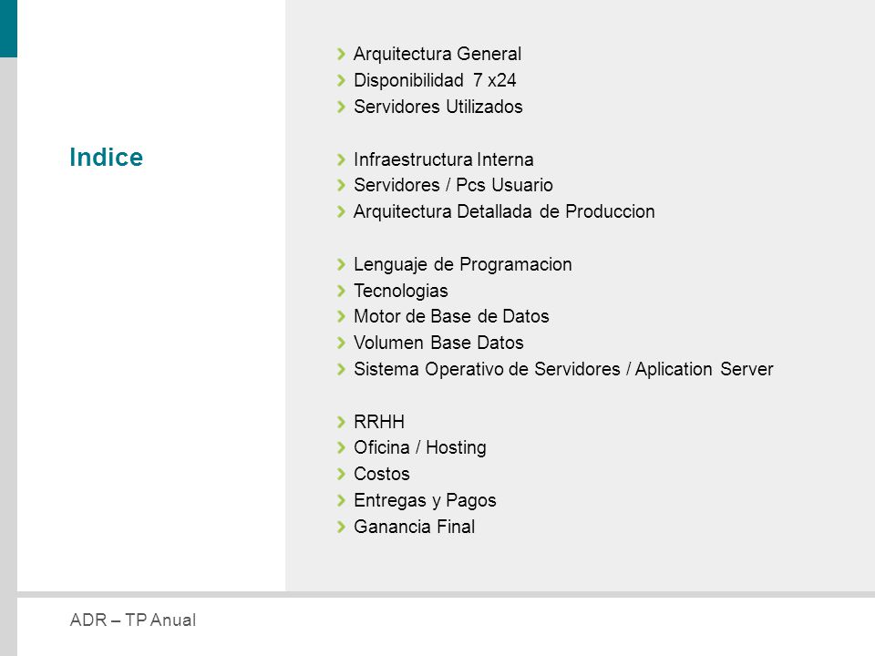Select Sistema Operativo de Servidores / Aplication Server

563,369
